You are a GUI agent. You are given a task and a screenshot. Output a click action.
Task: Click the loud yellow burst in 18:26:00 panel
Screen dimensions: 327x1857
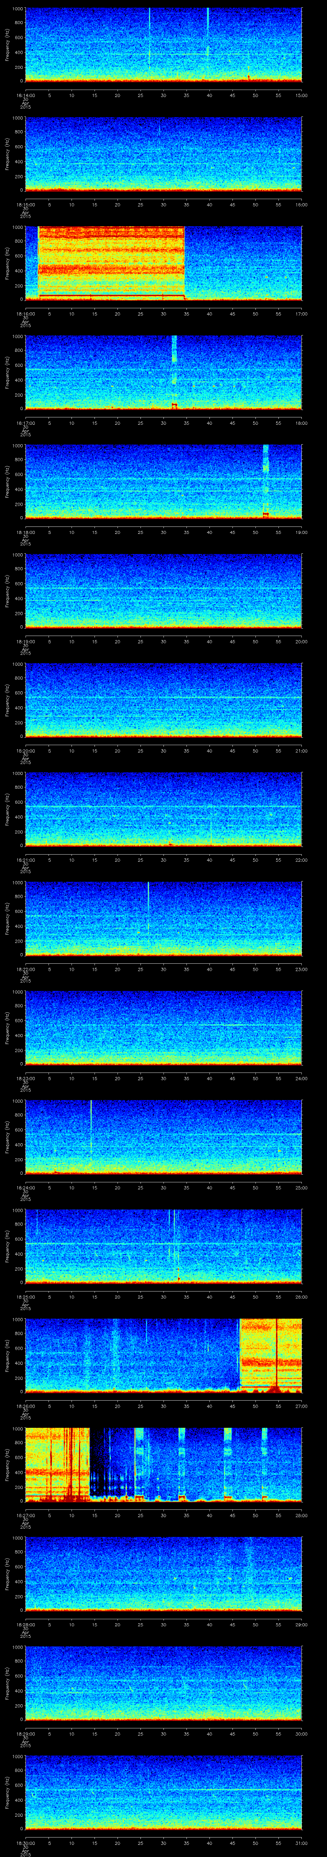pos(270,1354)
